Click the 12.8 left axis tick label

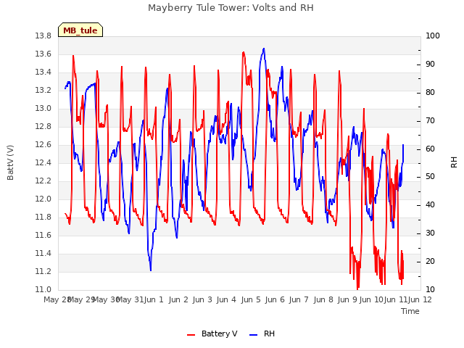point(43,126)
